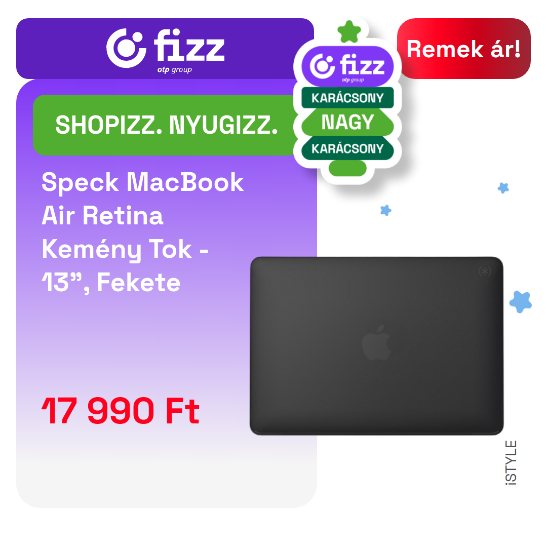The width and height of the screenshot is (547, 547).
Task: Click the fizz logo in purple header
Action: pyautogui.click(x=165, y=50)
